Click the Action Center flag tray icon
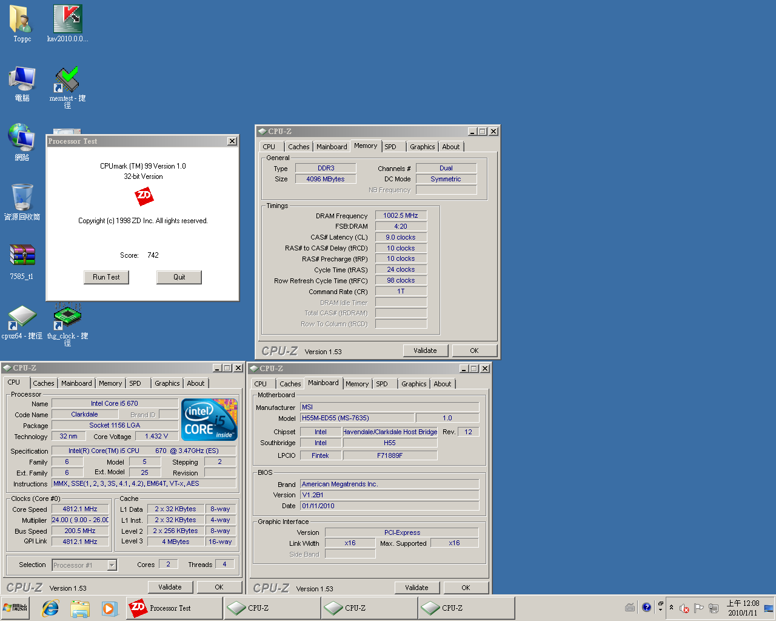 [x=698, y=608]
